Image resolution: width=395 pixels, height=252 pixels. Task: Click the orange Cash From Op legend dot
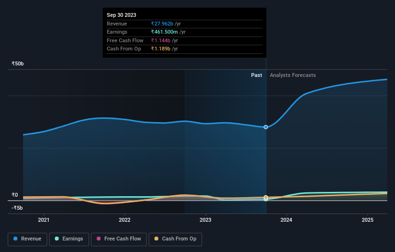(156, 239)
